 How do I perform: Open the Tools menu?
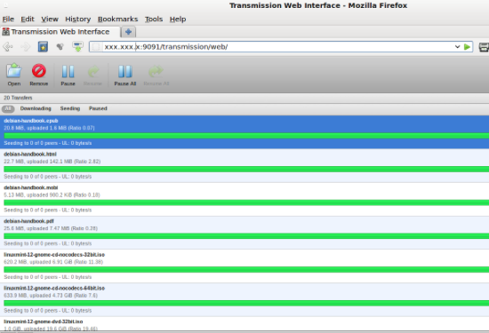(154, 19)
